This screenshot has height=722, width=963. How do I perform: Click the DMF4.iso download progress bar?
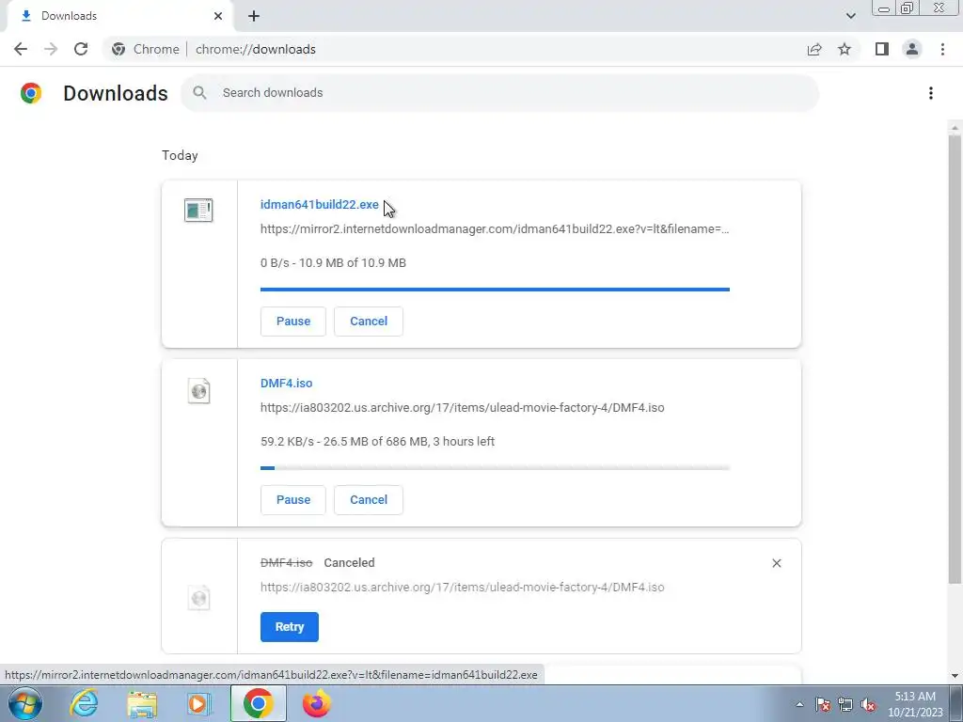[x=495, y=468]
